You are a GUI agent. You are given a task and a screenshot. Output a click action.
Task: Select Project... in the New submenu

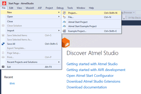[x=91, y=13]
